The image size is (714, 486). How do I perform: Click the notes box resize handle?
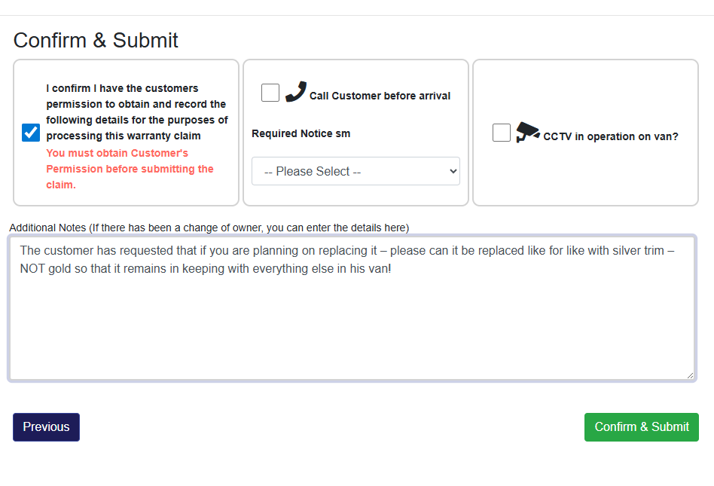coord(690,374)
